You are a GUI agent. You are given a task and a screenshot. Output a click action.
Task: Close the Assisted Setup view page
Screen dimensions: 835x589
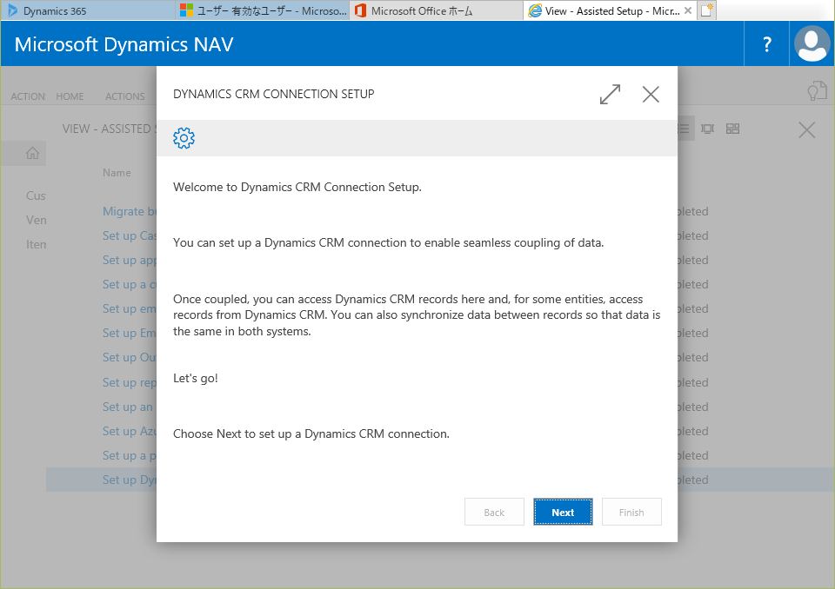(x=807, y=129)
